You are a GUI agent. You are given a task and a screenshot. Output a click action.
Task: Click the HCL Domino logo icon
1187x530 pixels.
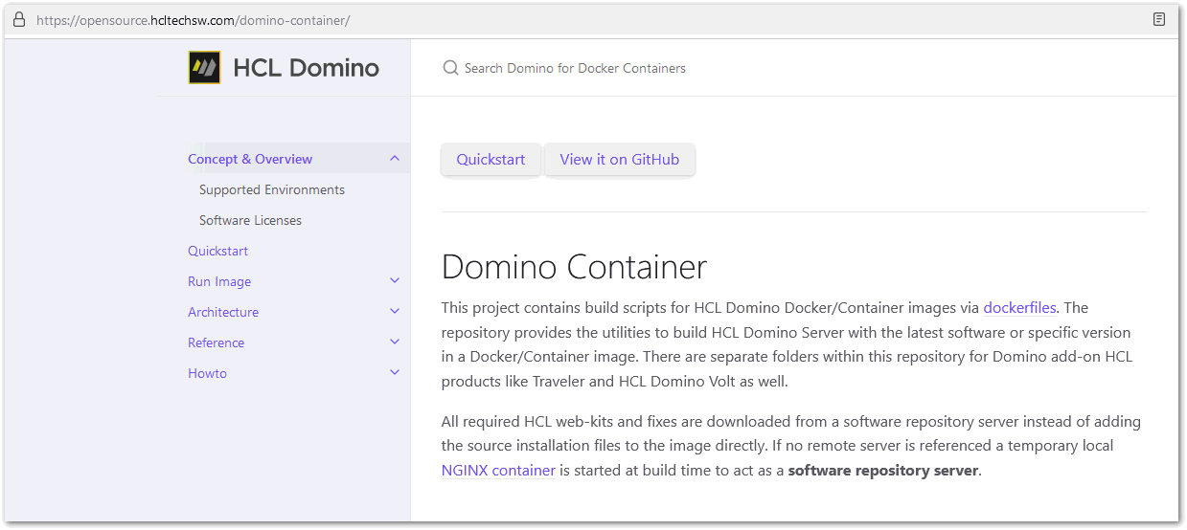204,68
